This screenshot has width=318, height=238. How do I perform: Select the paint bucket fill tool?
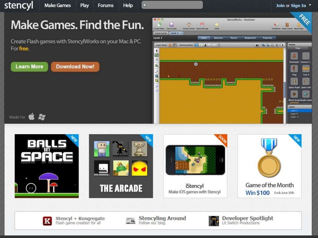pyautogui.click(x=157, y=59)
